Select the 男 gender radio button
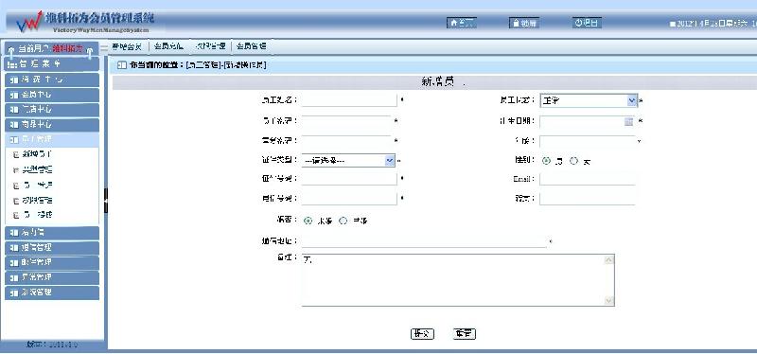Screen dimensions: 757x354 (x=546, y=161)
